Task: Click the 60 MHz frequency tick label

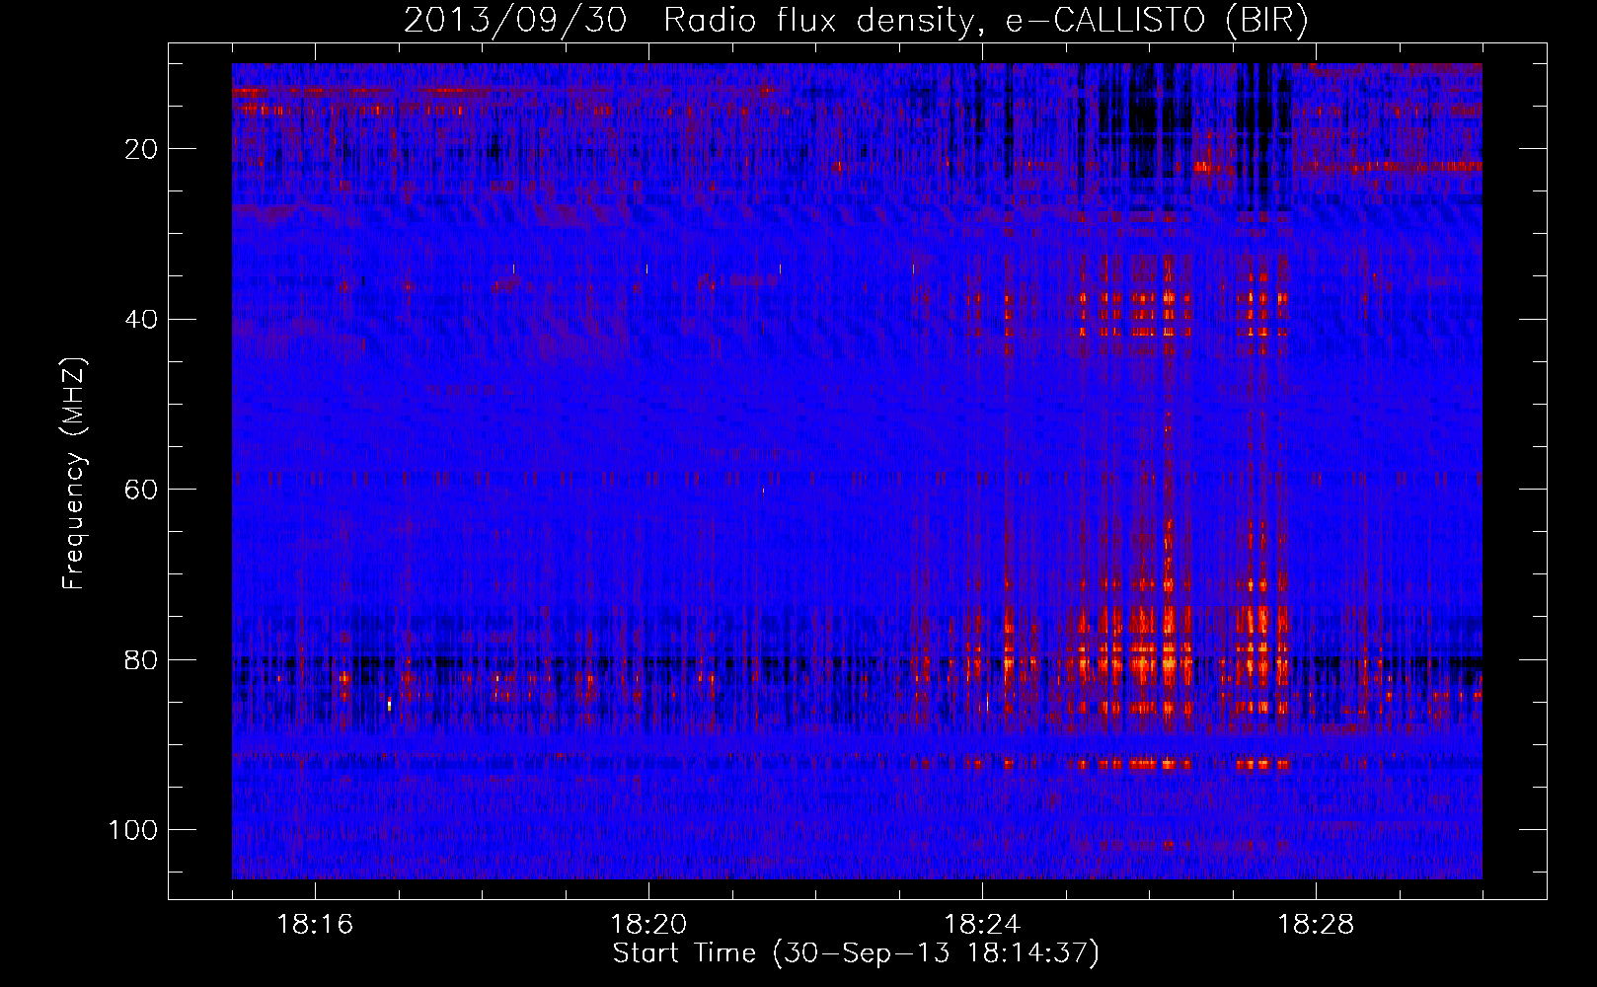Action: click(x=142, y=490)
